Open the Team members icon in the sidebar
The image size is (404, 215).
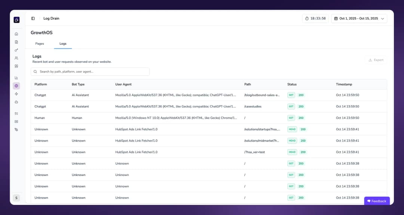click(x=16, y=58)
